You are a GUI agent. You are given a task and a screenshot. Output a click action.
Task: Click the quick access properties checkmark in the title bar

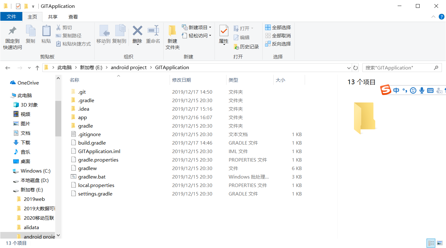(18, 6)
